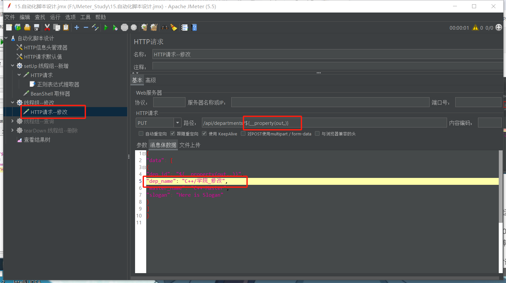Collapse the setUp 线程组--新增 node
Viewport: 506px width, 283px height.
pos(13,66)
